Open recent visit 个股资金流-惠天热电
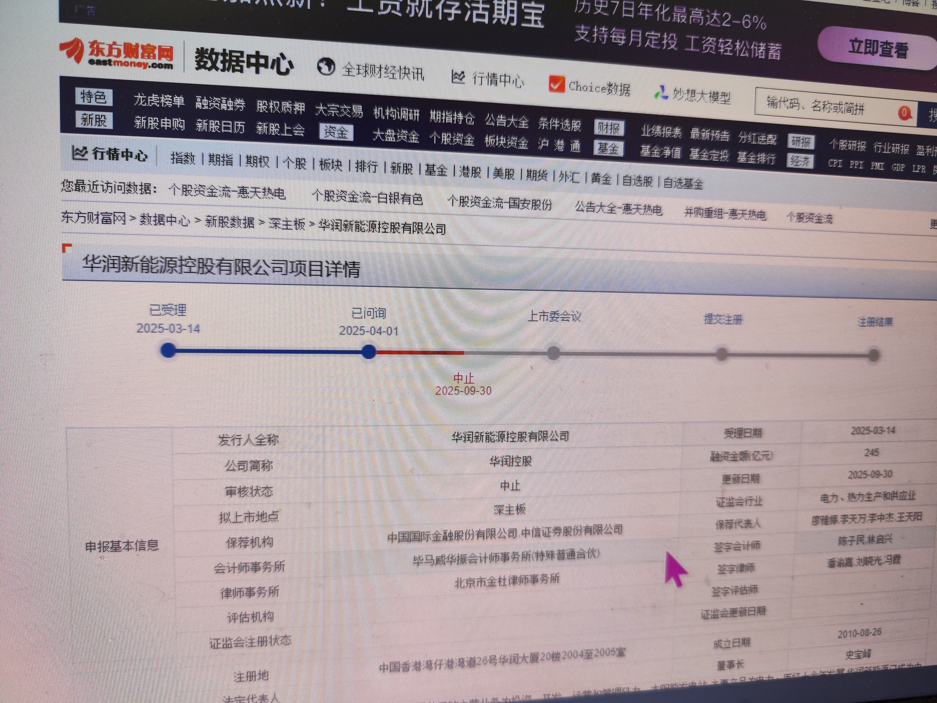The width and height of the screenshot is (937, 703). [x=227, y=192]
